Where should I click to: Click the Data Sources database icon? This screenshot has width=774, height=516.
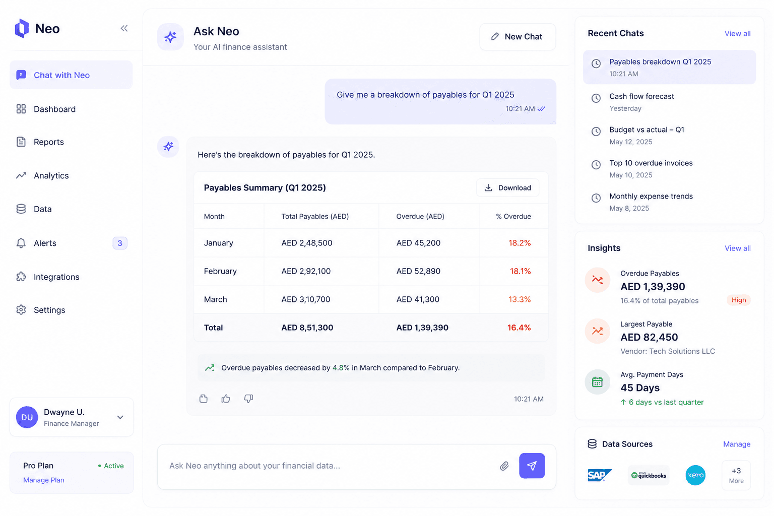[x=592, y=444]
